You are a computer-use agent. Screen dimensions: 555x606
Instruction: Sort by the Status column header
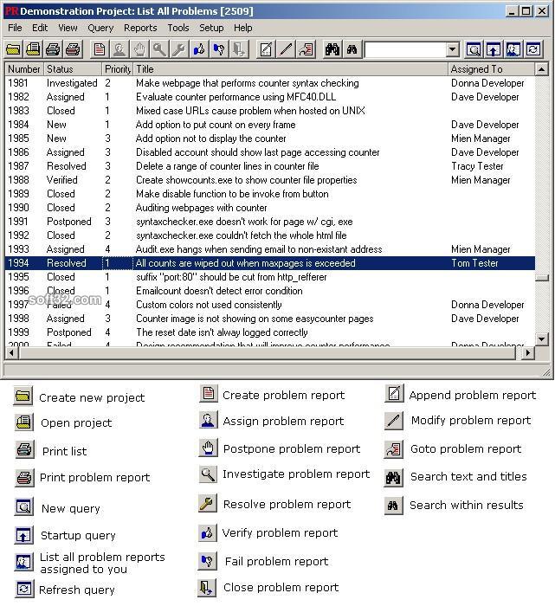[x=73, y=69]
